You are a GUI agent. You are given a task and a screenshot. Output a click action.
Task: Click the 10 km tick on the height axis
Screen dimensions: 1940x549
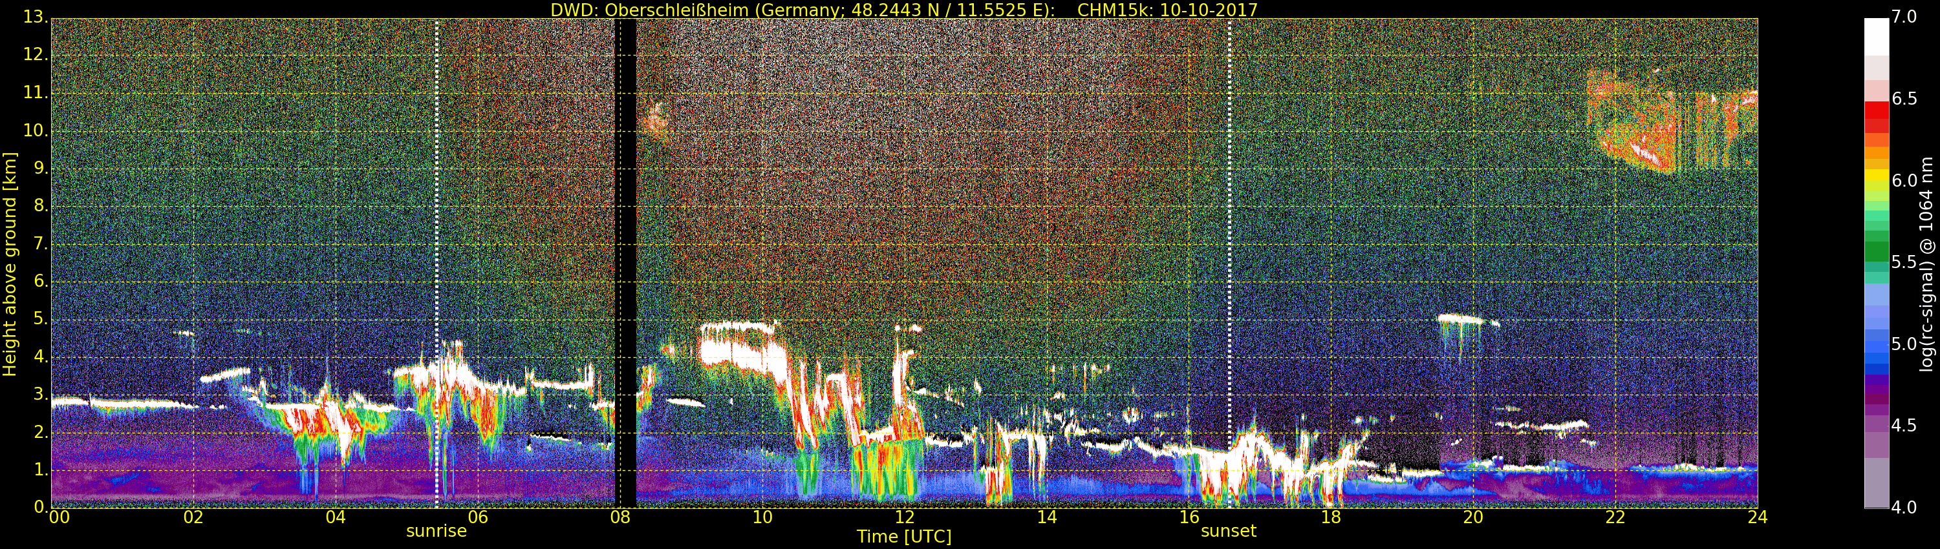click(x=35, y=130)
